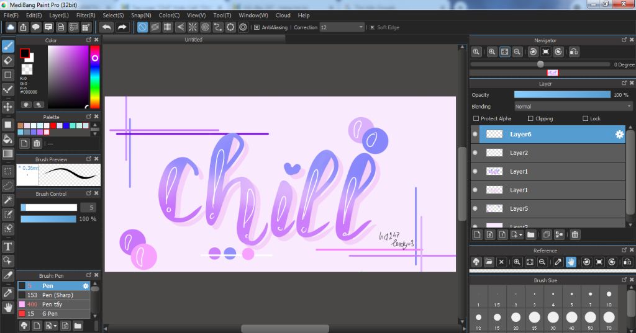Pop out the Navigator panel
Screen dimensions: 636x333
(x=624, y=40)
